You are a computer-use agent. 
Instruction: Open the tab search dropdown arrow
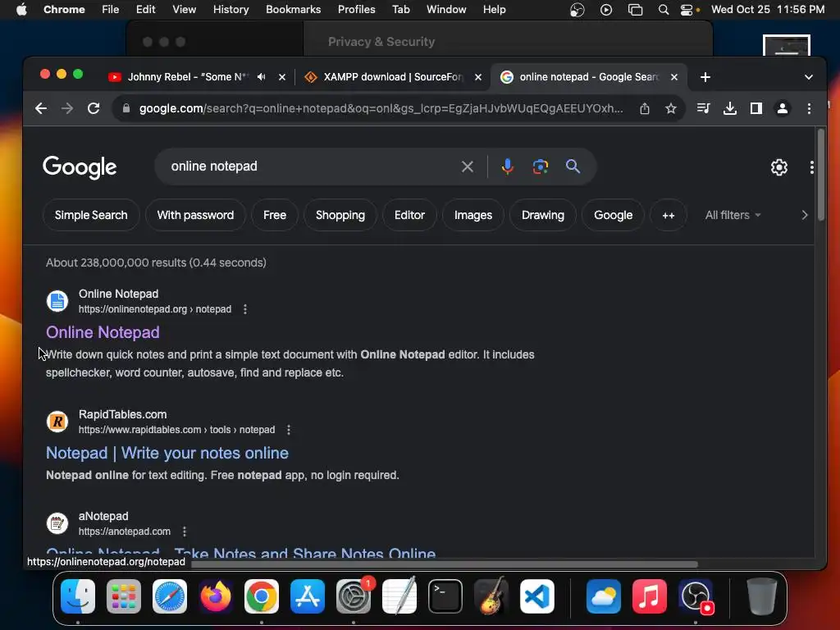point(808,77)
